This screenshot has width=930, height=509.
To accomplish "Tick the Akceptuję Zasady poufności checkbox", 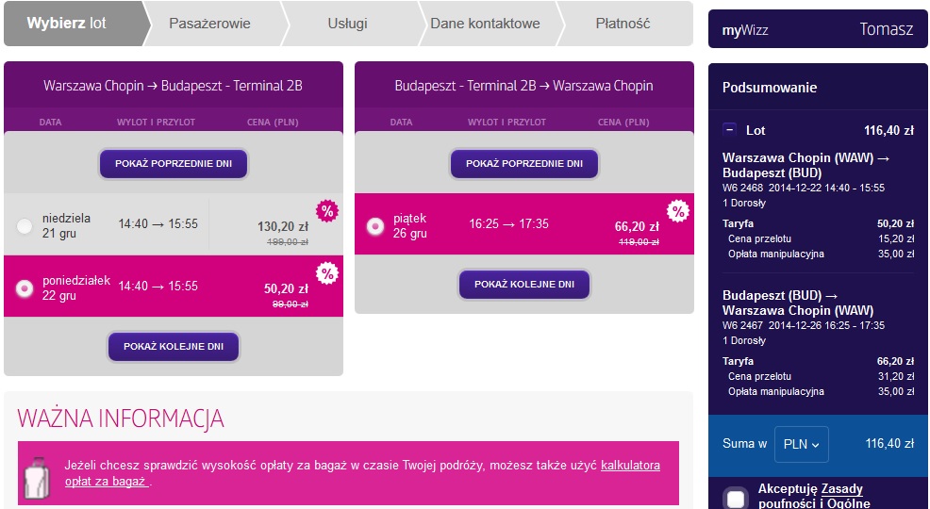I will (x=736, y=499).
